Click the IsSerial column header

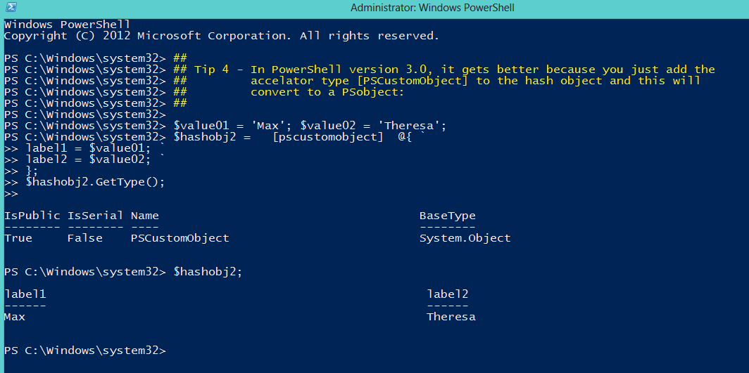95,216
